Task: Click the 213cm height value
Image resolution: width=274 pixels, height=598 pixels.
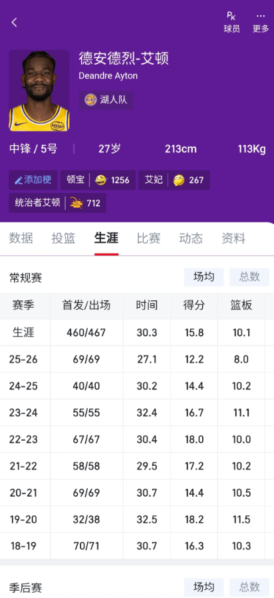Action: [181, 149]
